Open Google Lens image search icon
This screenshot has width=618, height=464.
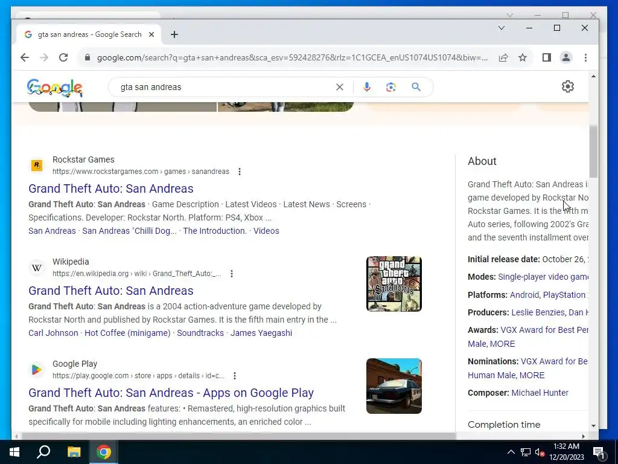pyautogui.click(x=391, y=87)
